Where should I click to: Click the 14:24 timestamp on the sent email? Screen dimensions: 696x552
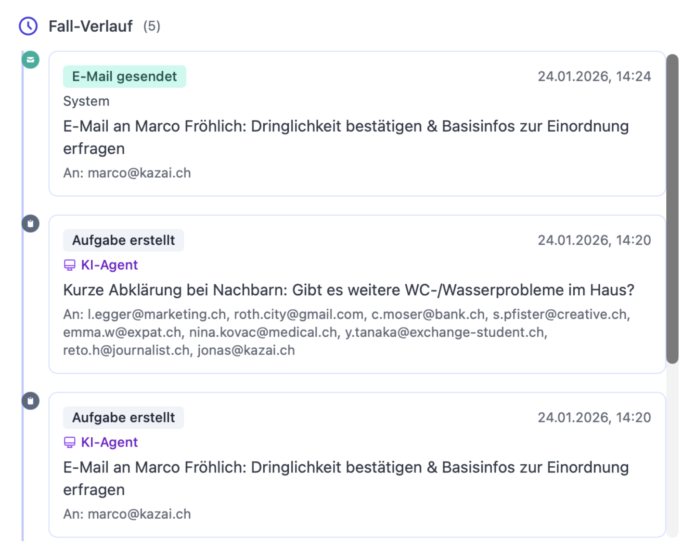pyautogui.click(x=594, y=77)
